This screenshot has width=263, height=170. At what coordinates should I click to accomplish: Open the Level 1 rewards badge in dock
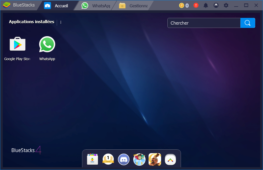coord(108,159)
